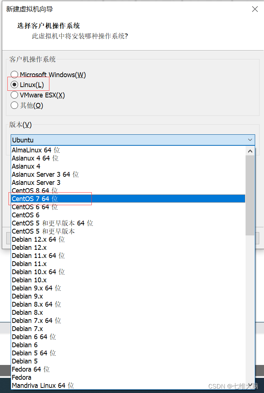Select the 32-bit Debian 9.x entry
The width and height of the screenshot is (264, 393).
pos(128,296)
